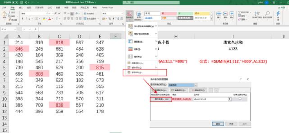The image size is (295, 133).
Task: Apply percent style format
Action: tap(110, 18)
